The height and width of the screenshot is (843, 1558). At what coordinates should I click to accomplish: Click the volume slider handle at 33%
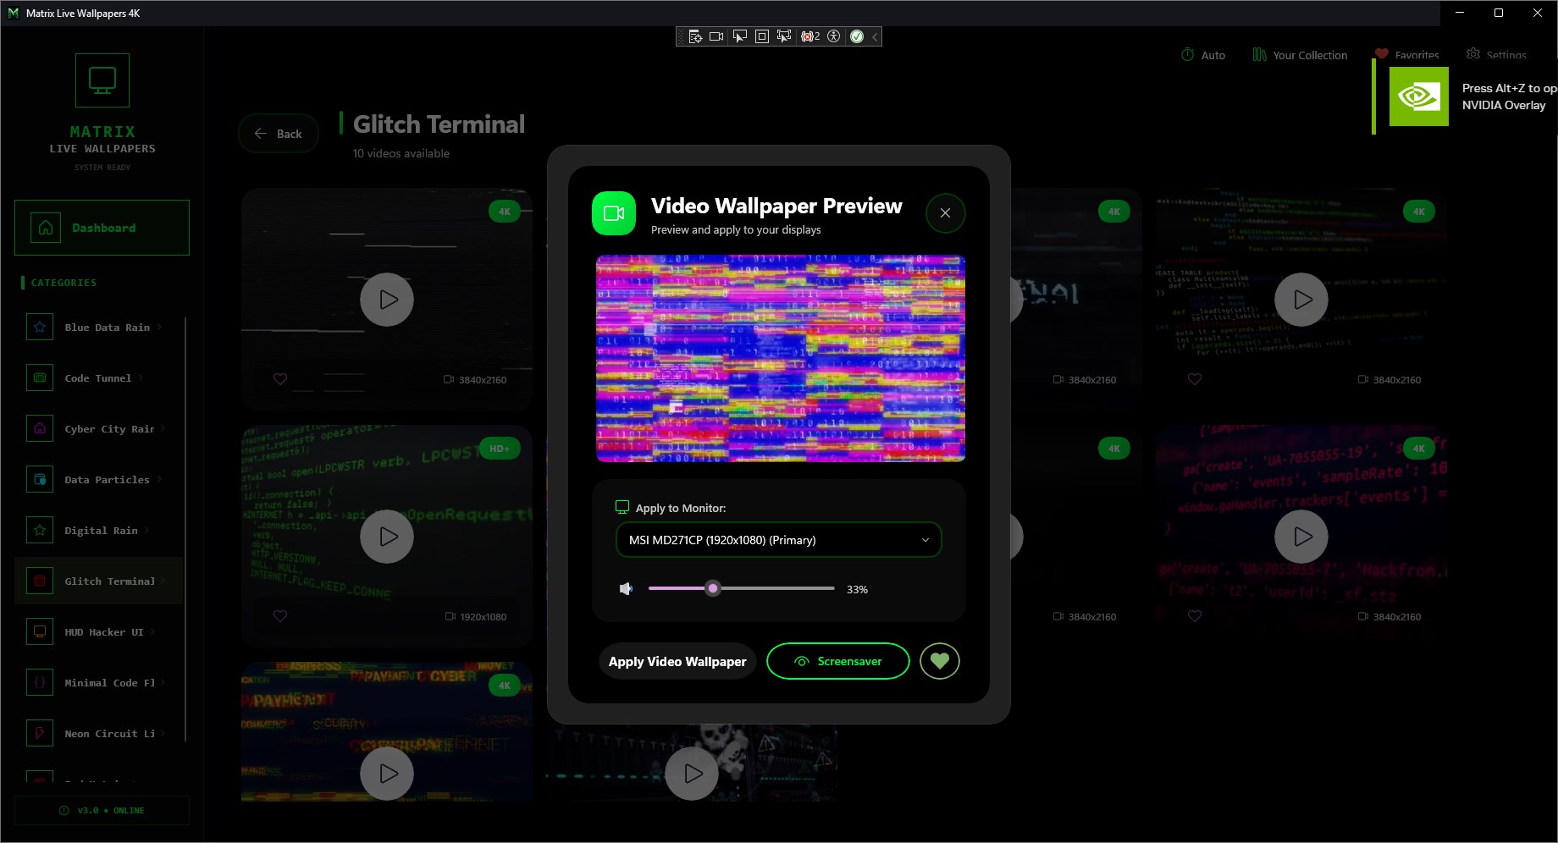click(713, 588)
